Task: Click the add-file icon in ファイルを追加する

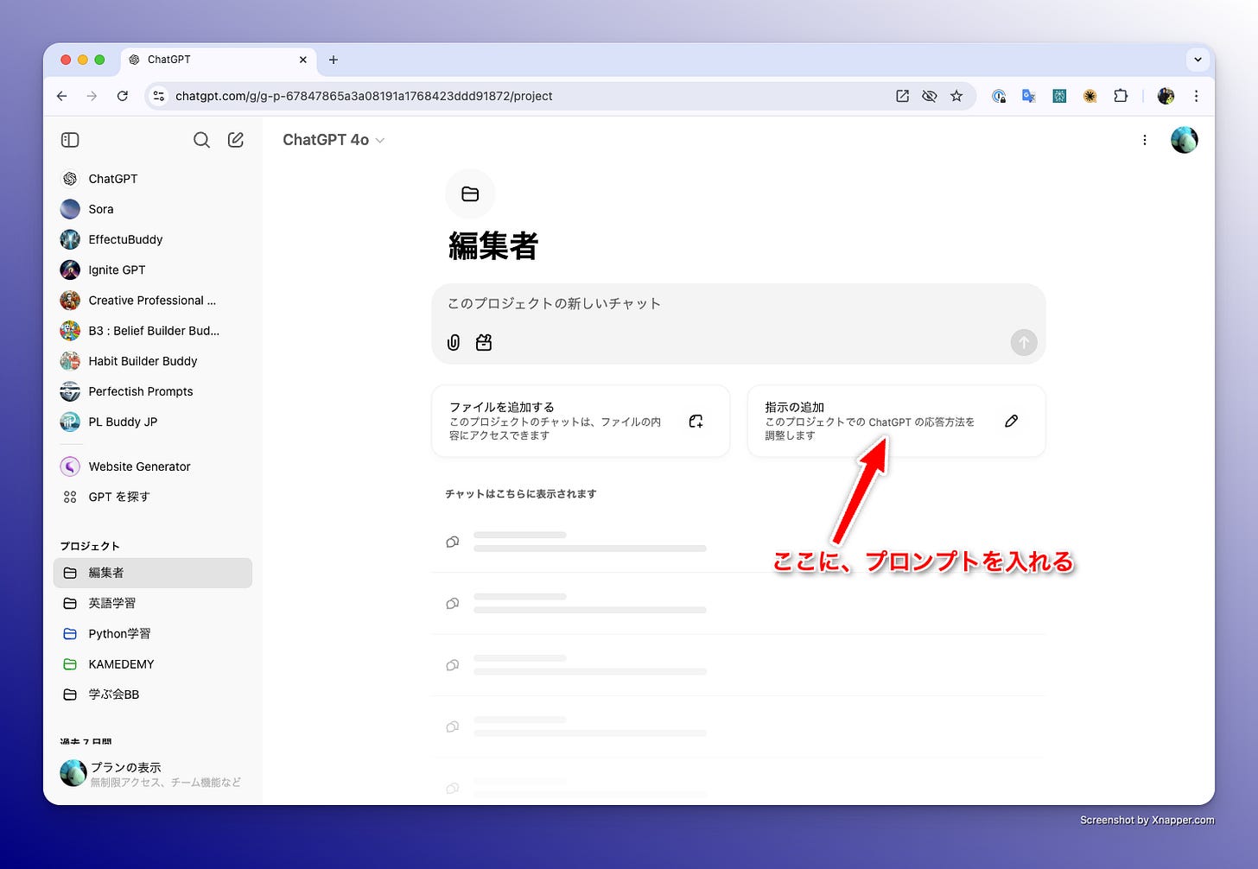Action: coord(696,422)
